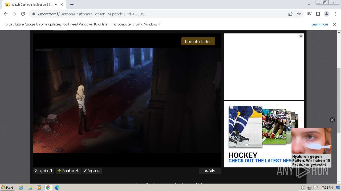Click the show desktop tray icon
341x191 pixels.
338,188
